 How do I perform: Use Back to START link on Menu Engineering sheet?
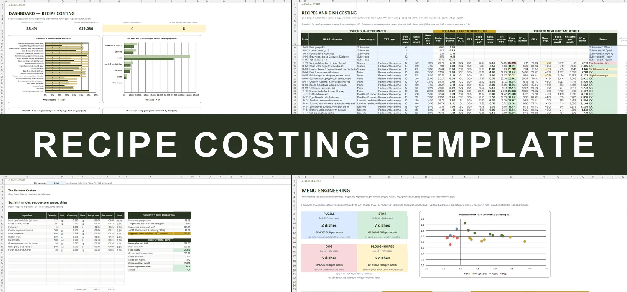tap(310, 181)
